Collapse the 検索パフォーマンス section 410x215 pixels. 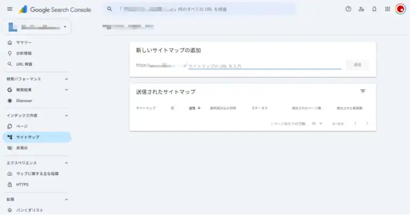(x=66, y=79)
